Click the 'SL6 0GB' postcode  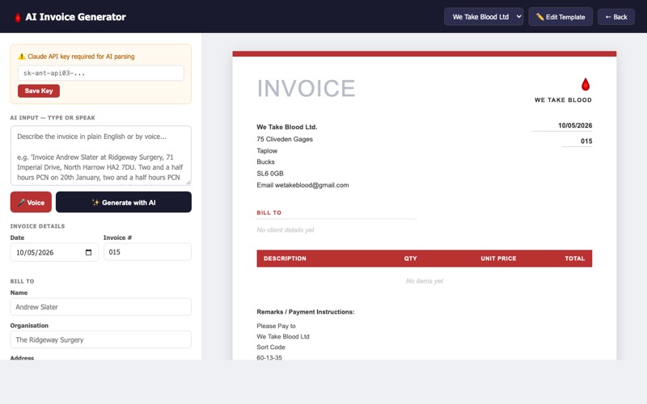click(x=270, y=173)
